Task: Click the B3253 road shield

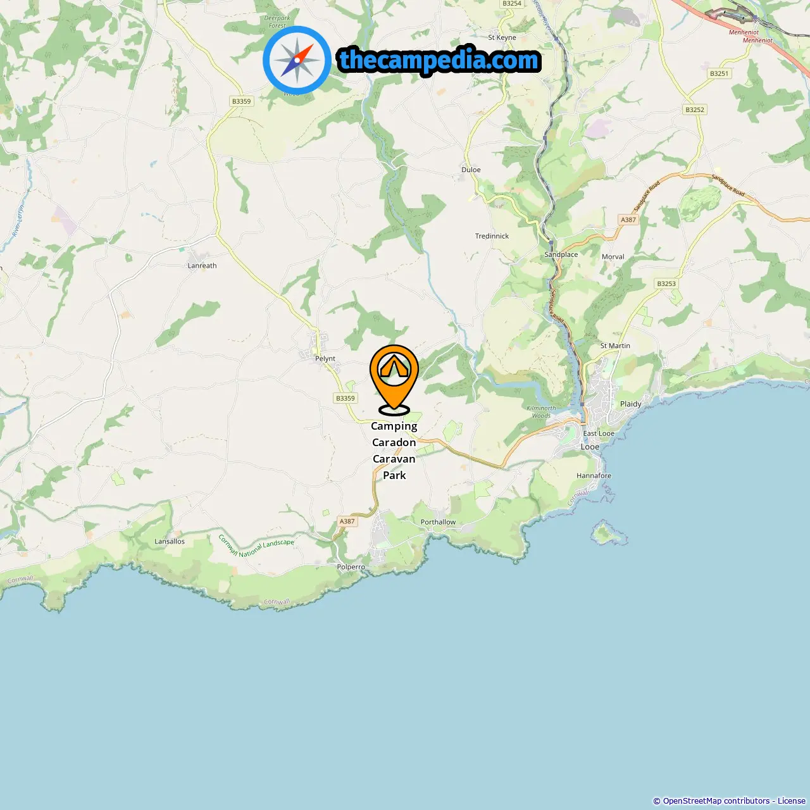Action: [666, 283]
